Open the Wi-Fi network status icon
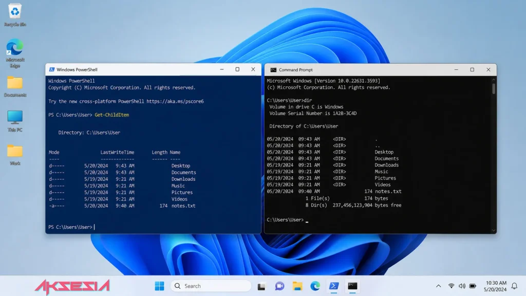The width and height of the screenshot is (526, 296). tap(451, 286)
